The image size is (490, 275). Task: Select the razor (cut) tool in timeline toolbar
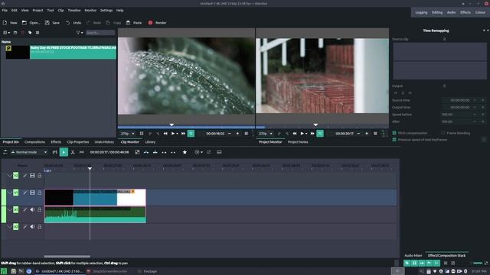73,152
